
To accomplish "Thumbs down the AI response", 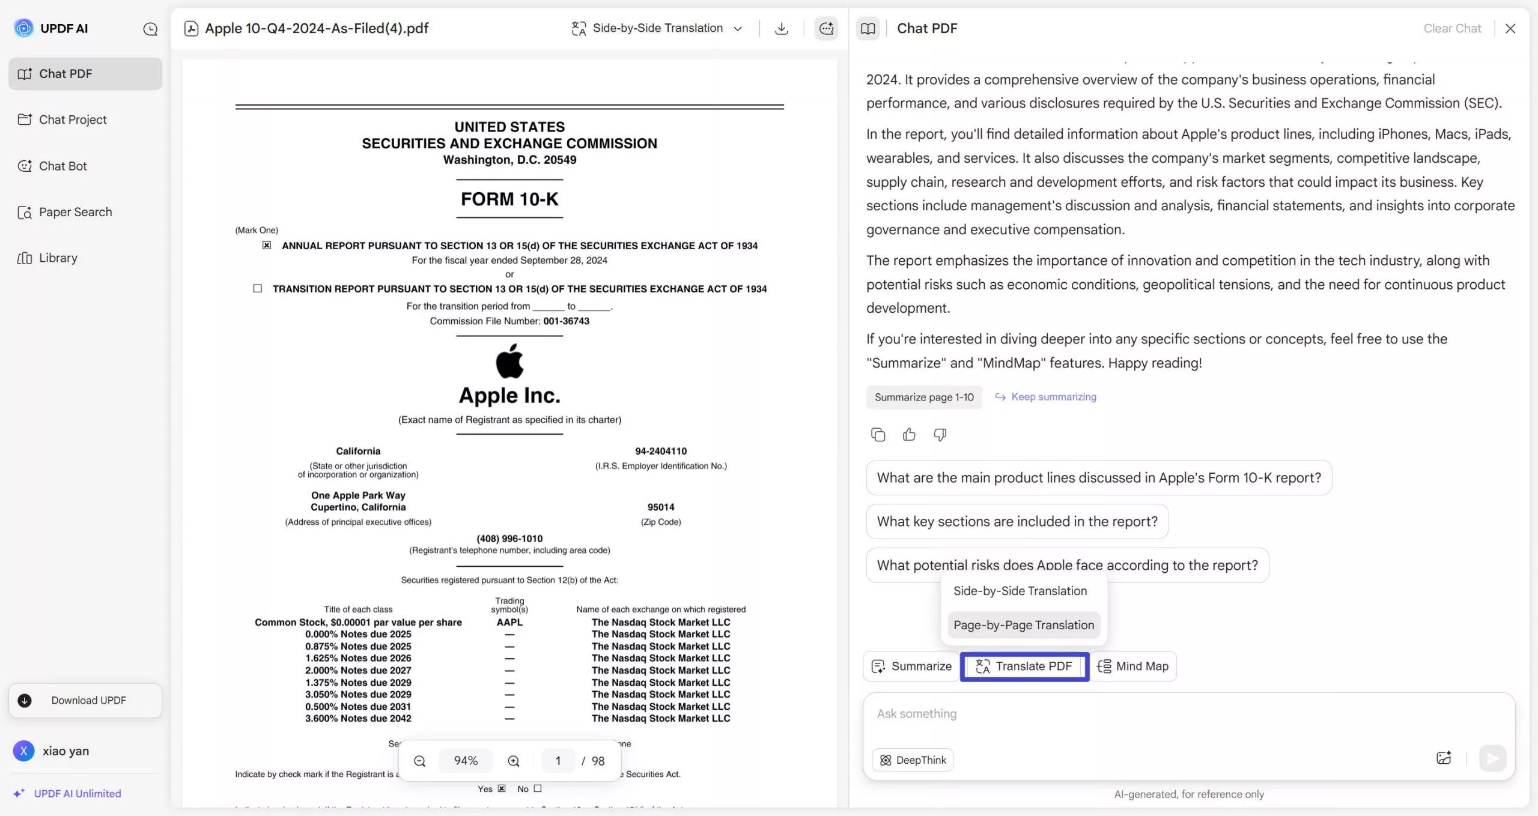I will 939,434.
